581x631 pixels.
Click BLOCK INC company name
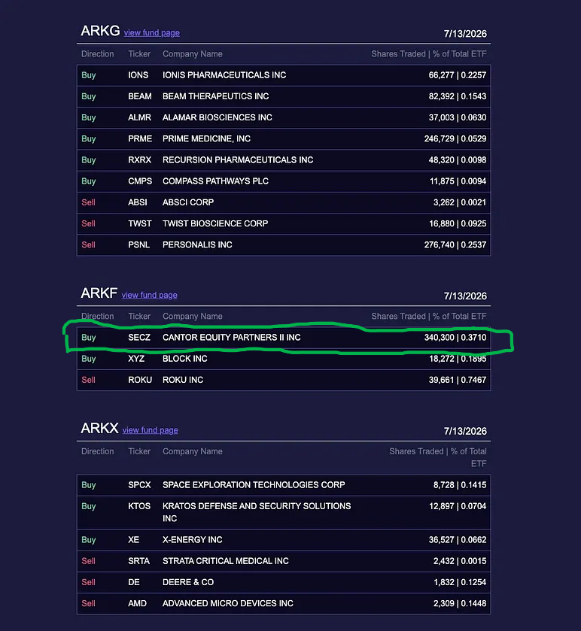click(185, 359)
